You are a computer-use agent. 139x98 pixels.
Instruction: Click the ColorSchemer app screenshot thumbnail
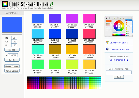point(119,26)
